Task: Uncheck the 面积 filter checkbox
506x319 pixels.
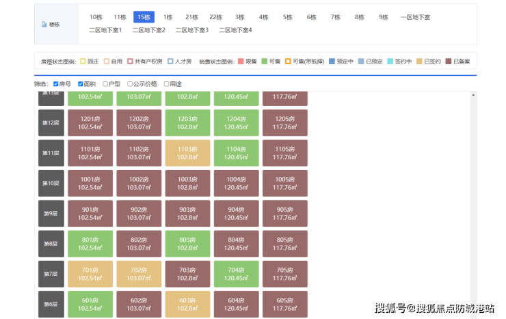Action: click(81, 84)
